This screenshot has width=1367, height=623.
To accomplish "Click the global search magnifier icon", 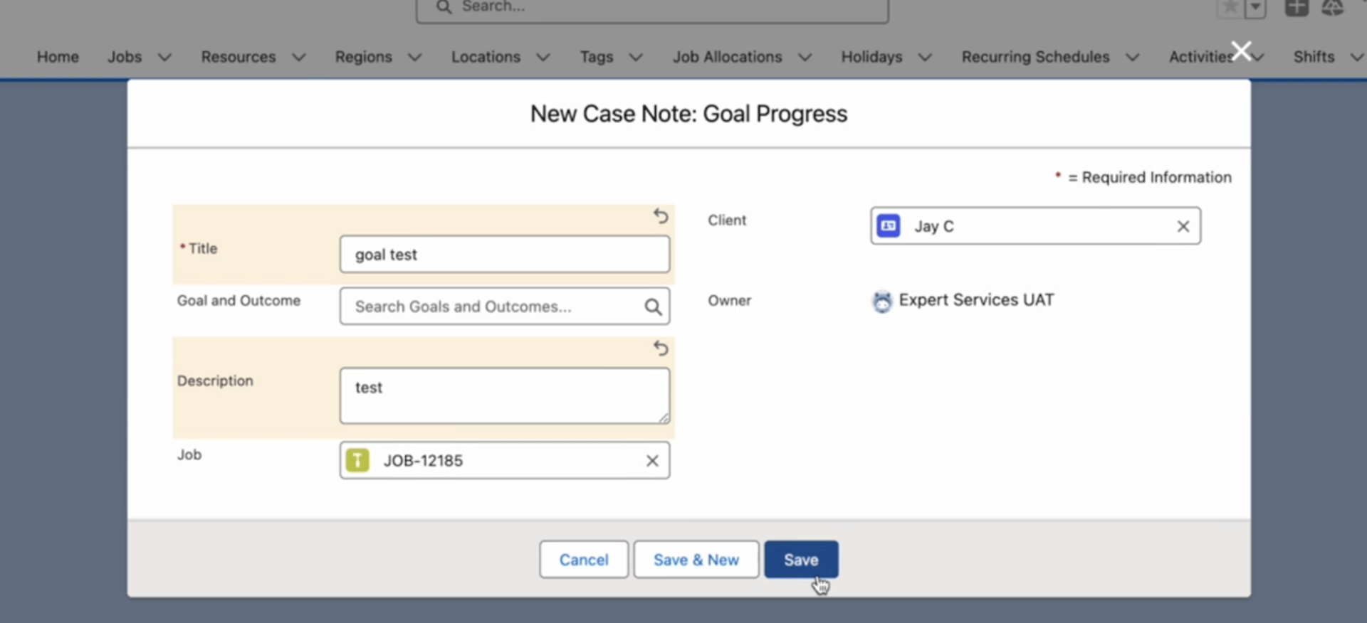I will click(444, 7).
